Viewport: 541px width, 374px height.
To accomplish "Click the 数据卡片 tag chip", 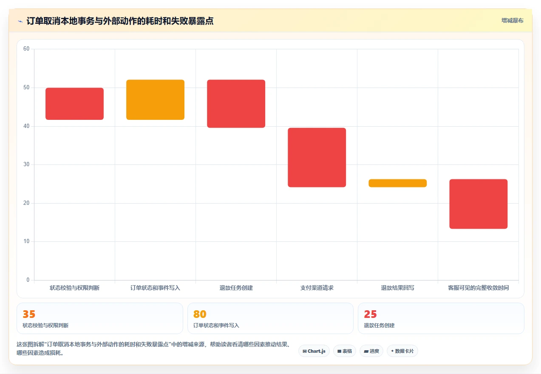I will [402, 351].
